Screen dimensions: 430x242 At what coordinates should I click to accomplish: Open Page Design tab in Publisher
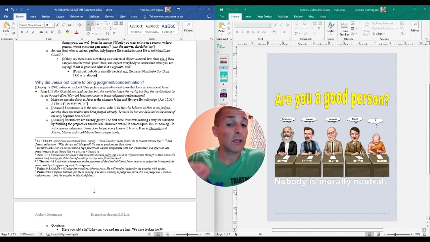[265, 16]
